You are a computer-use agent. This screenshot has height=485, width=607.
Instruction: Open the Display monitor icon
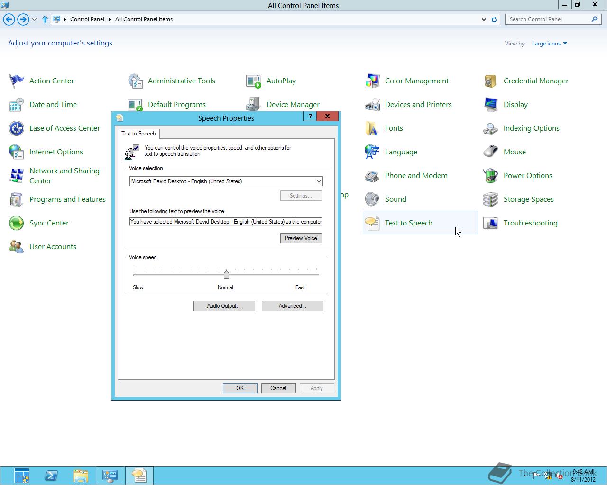coord(491,105)
